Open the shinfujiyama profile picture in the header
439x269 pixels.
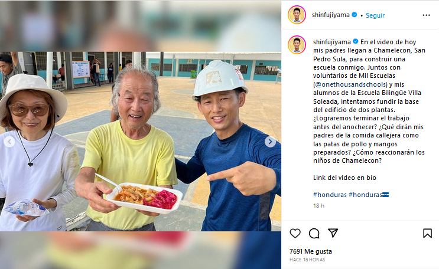pyautogui.click(x=297, y=15)
